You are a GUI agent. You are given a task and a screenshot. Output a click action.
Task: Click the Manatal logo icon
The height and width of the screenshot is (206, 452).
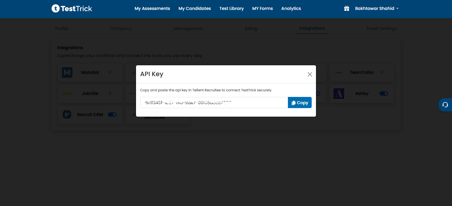pos(67,72)
